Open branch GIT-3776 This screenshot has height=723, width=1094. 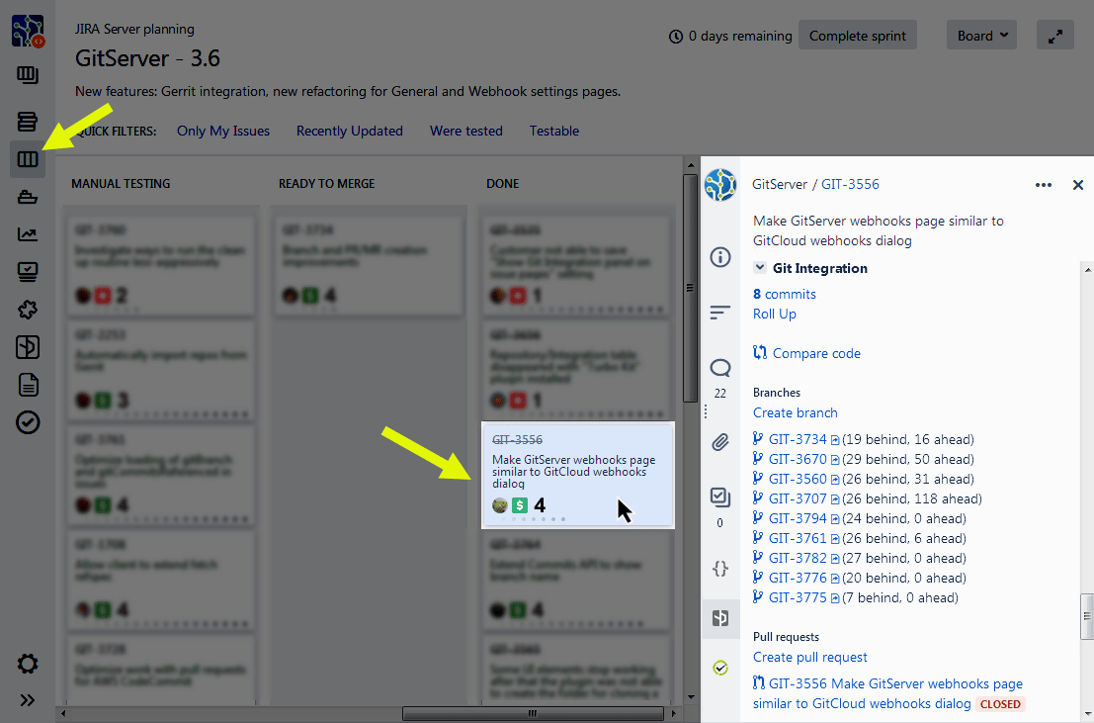[x=798, y=578]
